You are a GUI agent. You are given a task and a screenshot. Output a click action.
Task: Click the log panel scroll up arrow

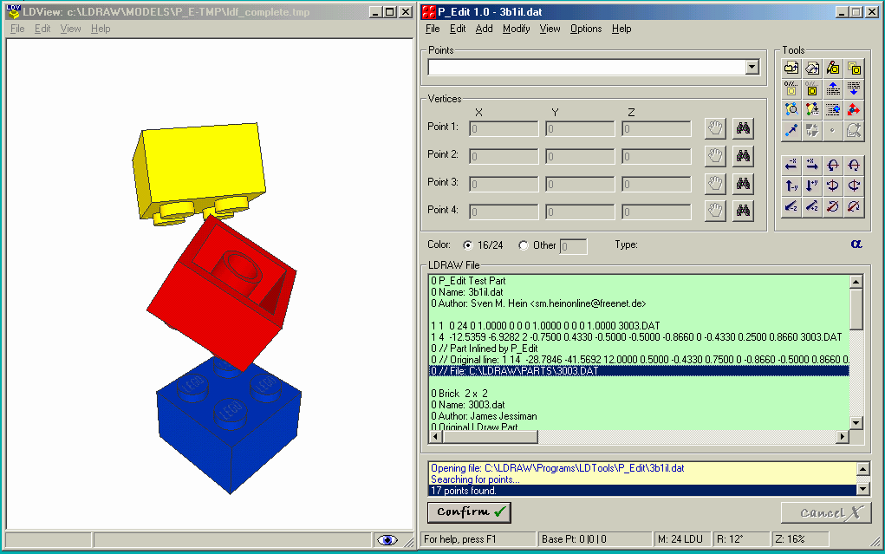[863, 469]
